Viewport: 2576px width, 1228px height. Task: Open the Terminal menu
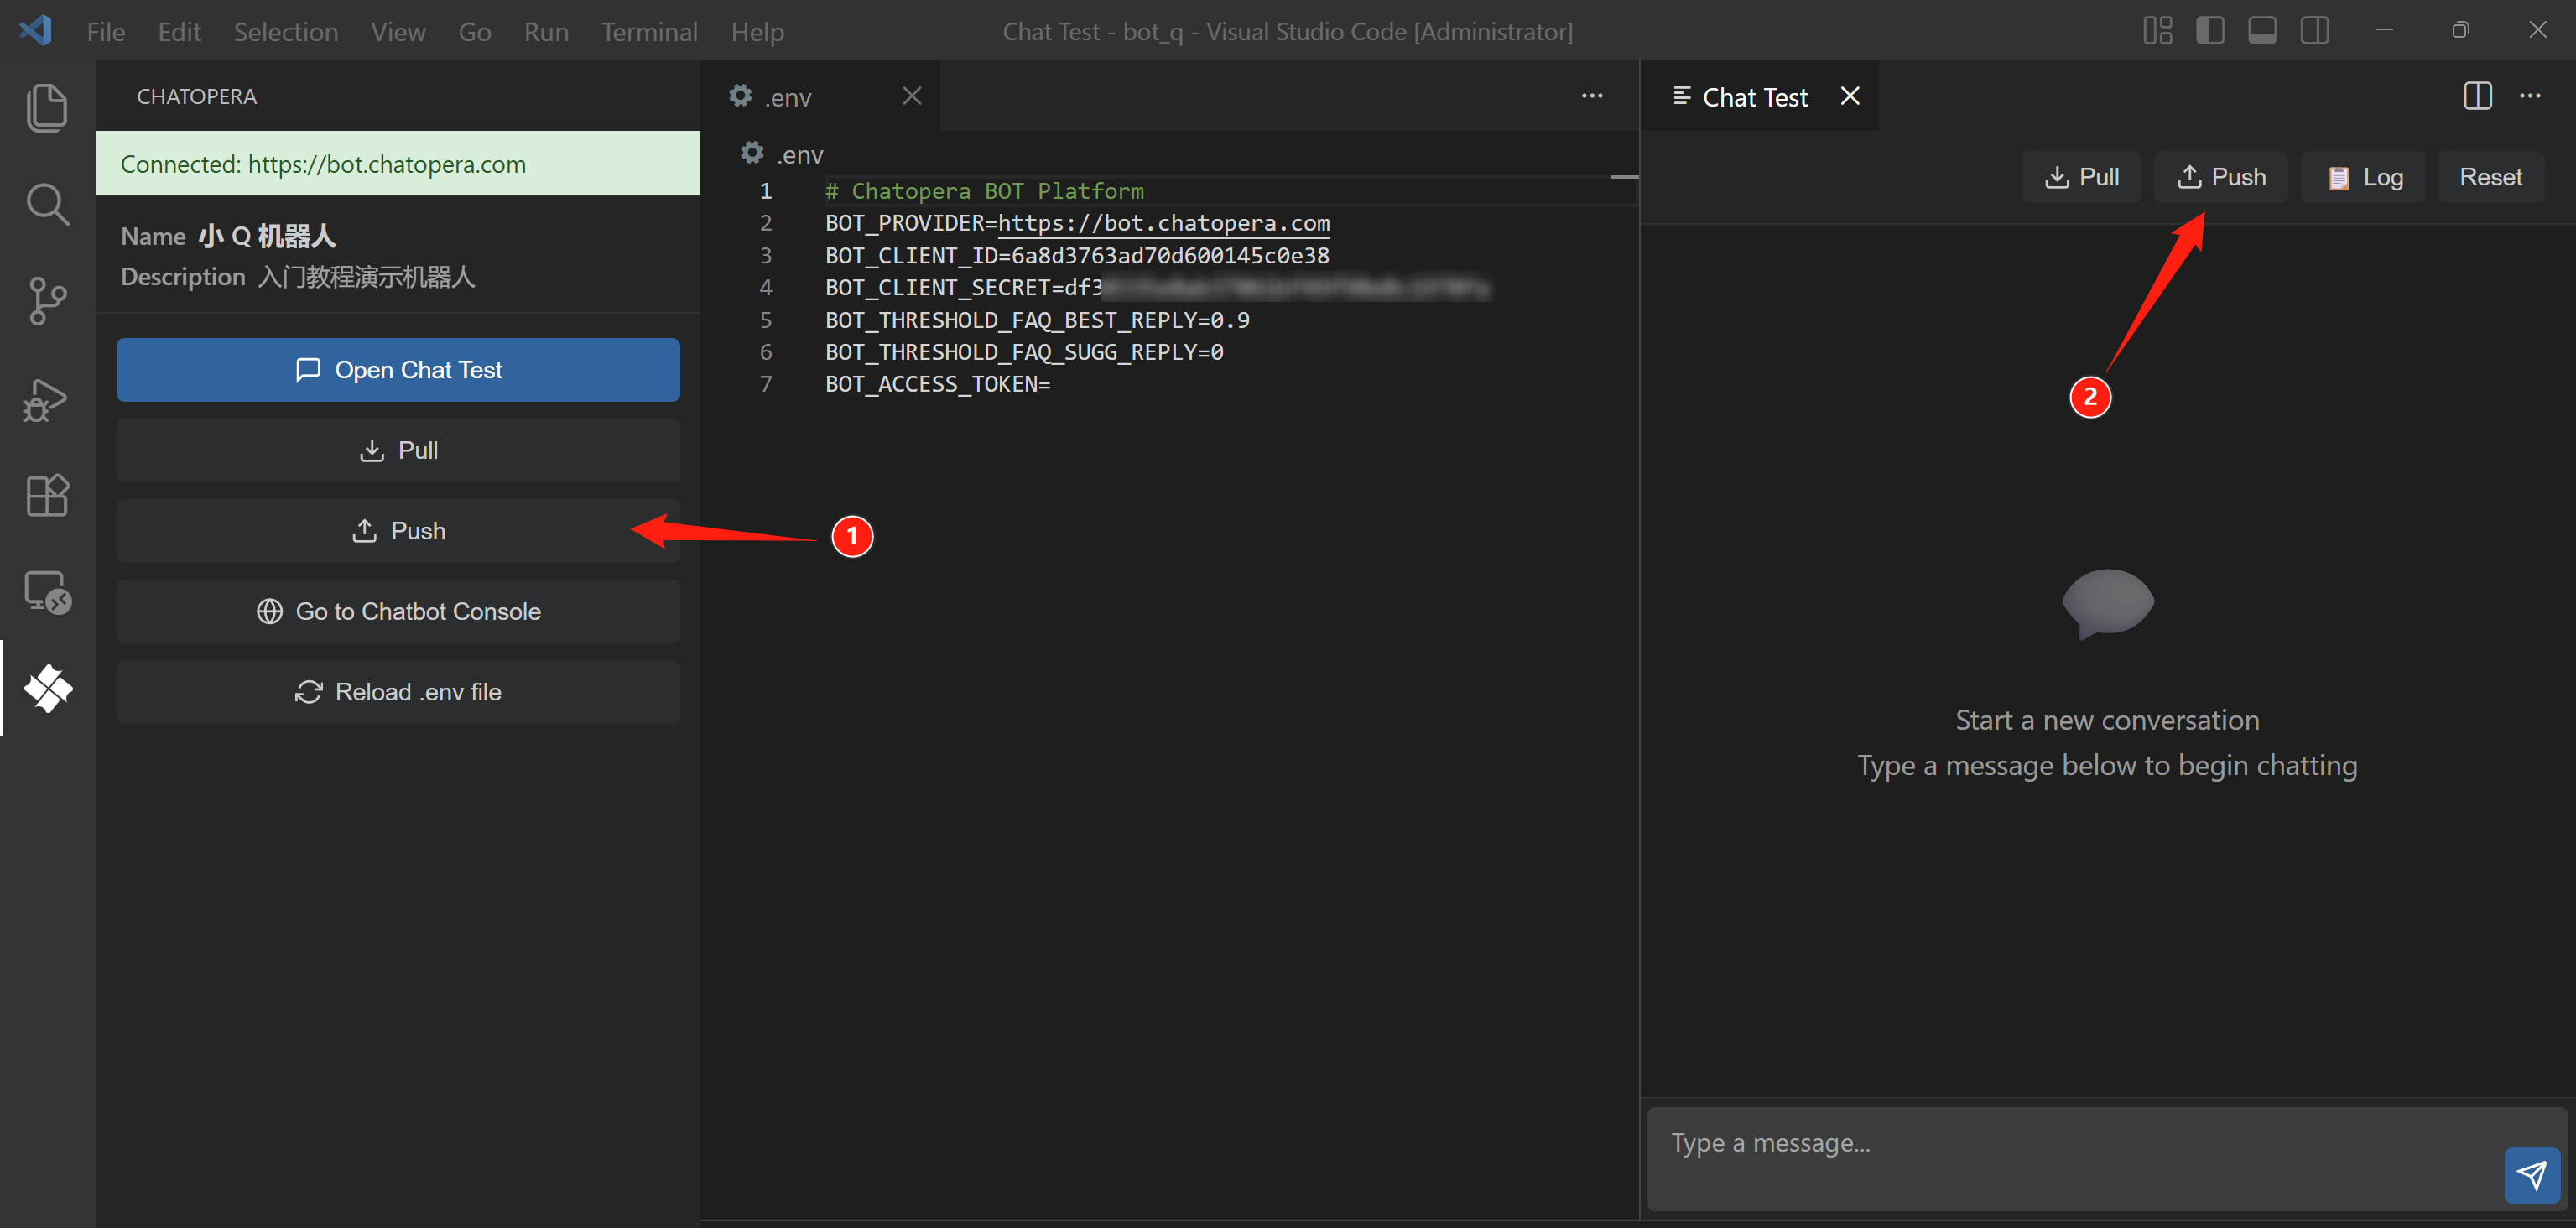point(649,32)
